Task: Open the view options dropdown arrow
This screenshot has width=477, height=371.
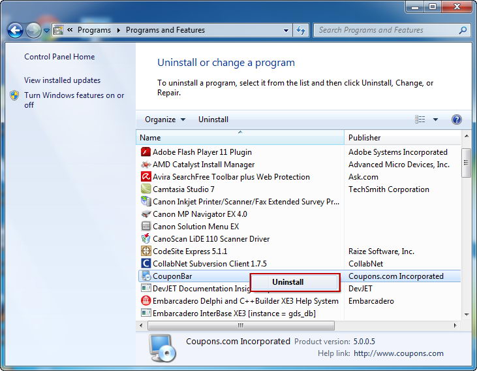Action: click(435, 120)
